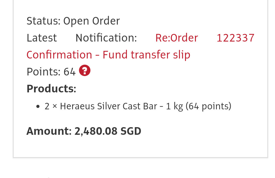The image size is (275, 178).
Task: Click the SGD currency text
Action: coord(131,131)
